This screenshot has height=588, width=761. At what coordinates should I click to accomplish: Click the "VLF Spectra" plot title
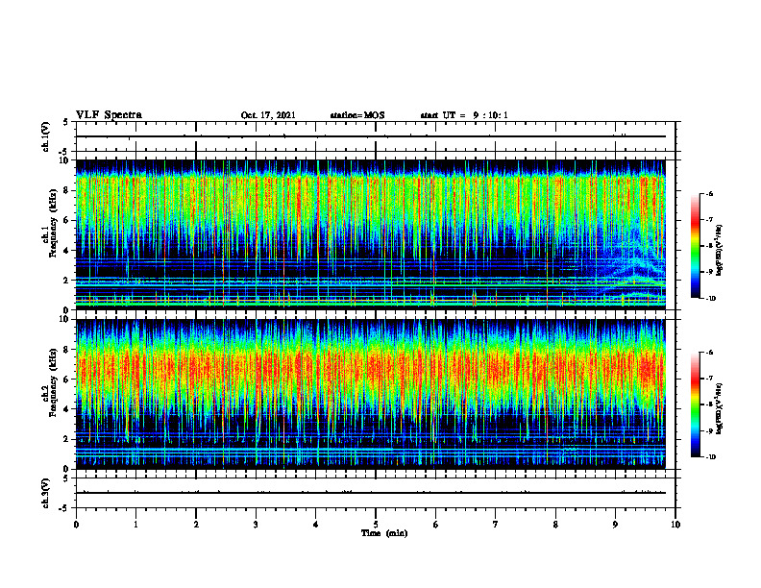[109, 115]
